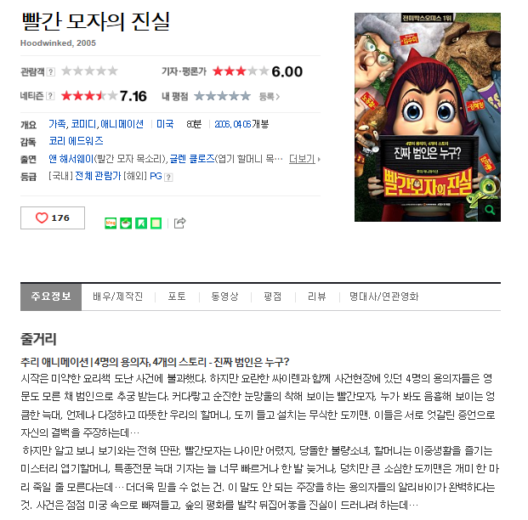Switch to the 배우/제작진 tab
Screen dimensions: 528x520
point(118,297)
